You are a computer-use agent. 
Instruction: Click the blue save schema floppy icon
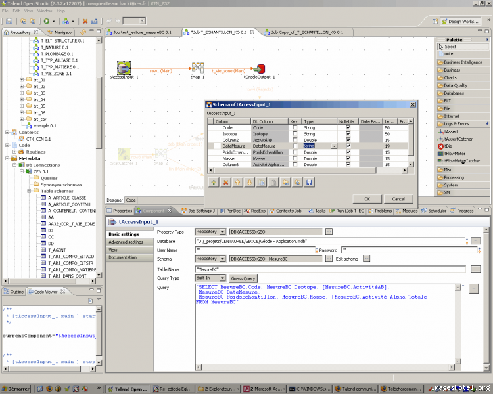[309, 182]
